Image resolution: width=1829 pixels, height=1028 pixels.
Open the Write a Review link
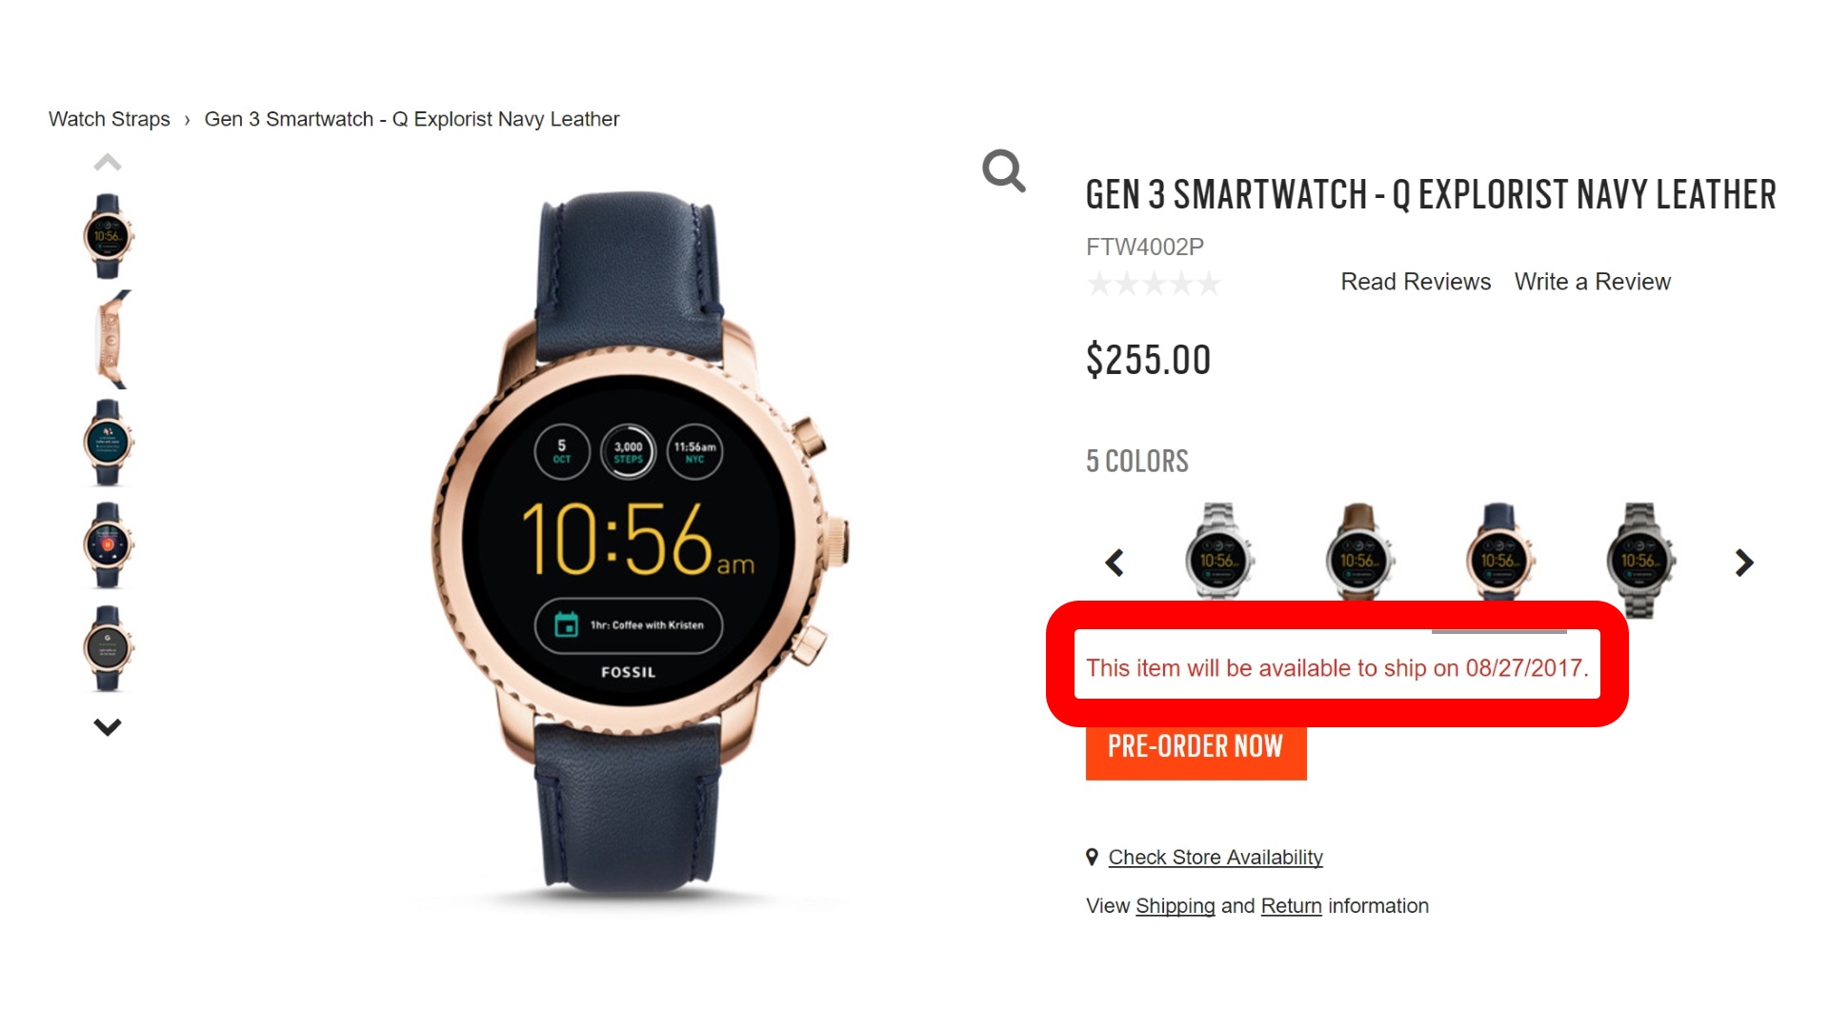[1593, 282]
